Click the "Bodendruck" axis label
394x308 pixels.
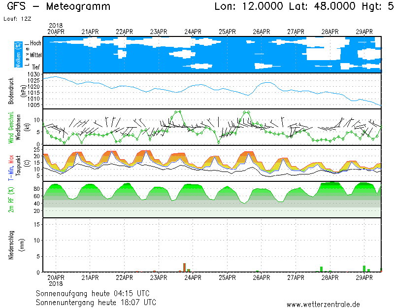11,91
